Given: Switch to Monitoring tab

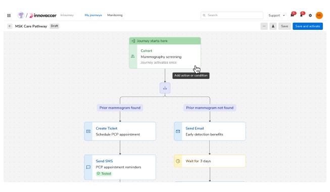Looking at the screenshot, I should 115,15.
